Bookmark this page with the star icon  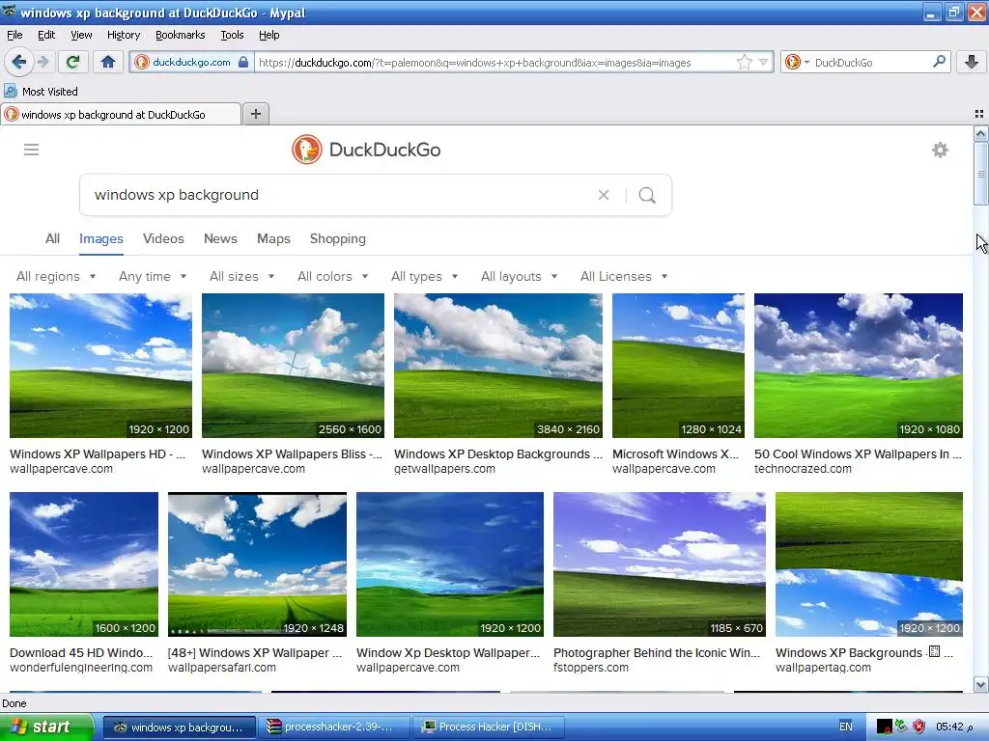745,62
